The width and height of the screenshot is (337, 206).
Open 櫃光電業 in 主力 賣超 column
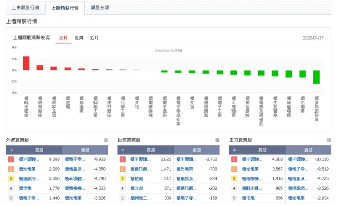296,198
